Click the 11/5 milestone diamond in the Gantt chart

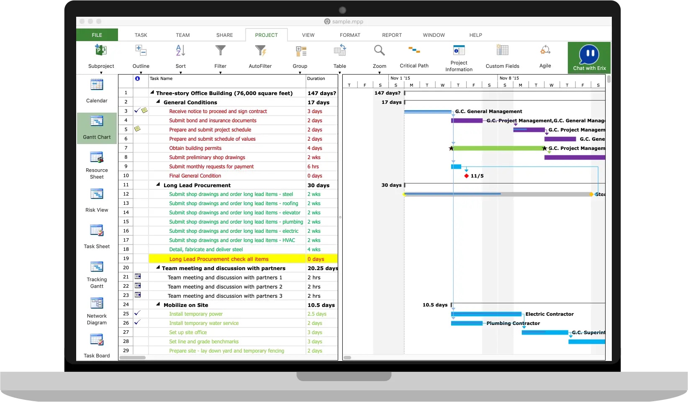coord(467,176)
